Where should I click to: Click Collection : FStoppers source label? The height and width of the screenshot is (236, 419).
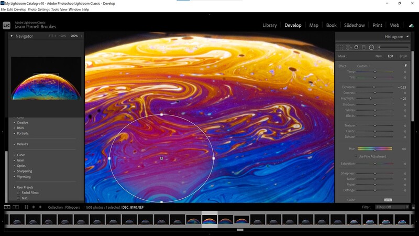pos(64,207)
